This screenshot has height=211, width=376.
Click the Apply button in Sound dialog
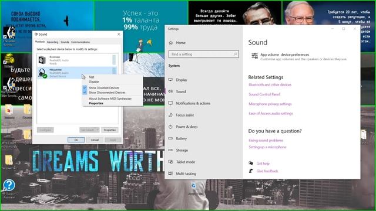click(x=113, y=139)
